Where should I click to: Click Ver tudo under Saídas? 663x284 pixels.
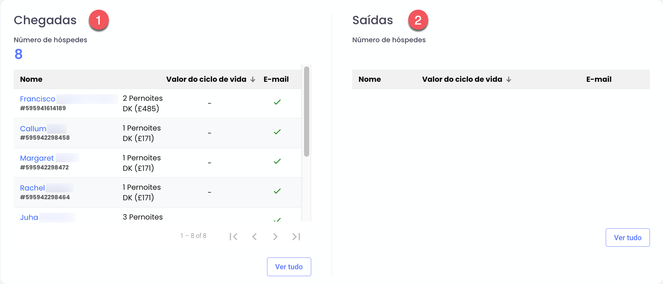pyautogui.click(x=628, y=238)
